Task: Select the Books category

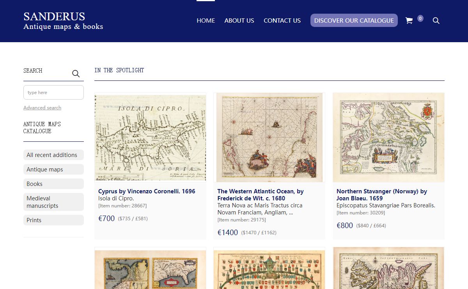Action: 53,184
